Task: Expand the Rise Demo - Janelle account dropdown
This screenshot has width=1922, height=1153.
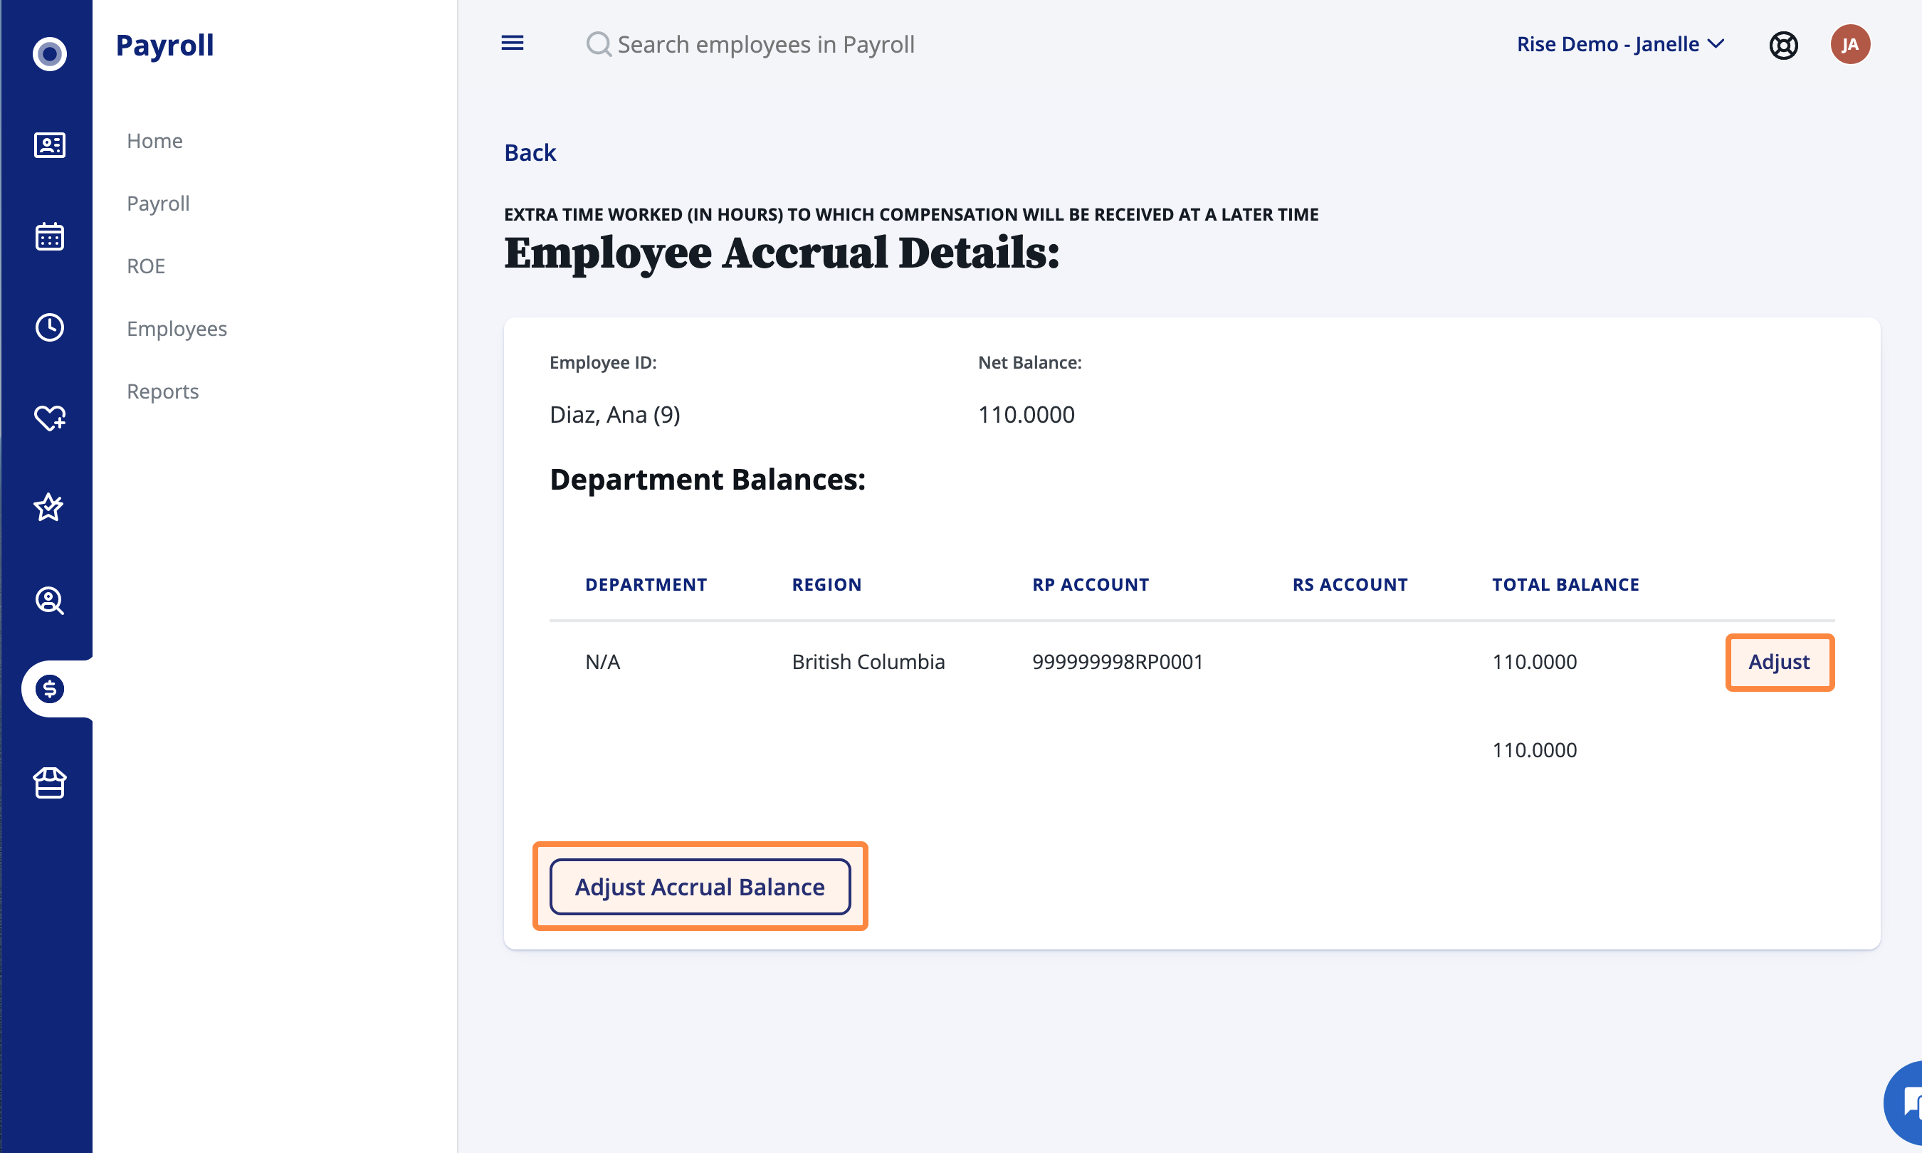Action: tap(1621, 44)
